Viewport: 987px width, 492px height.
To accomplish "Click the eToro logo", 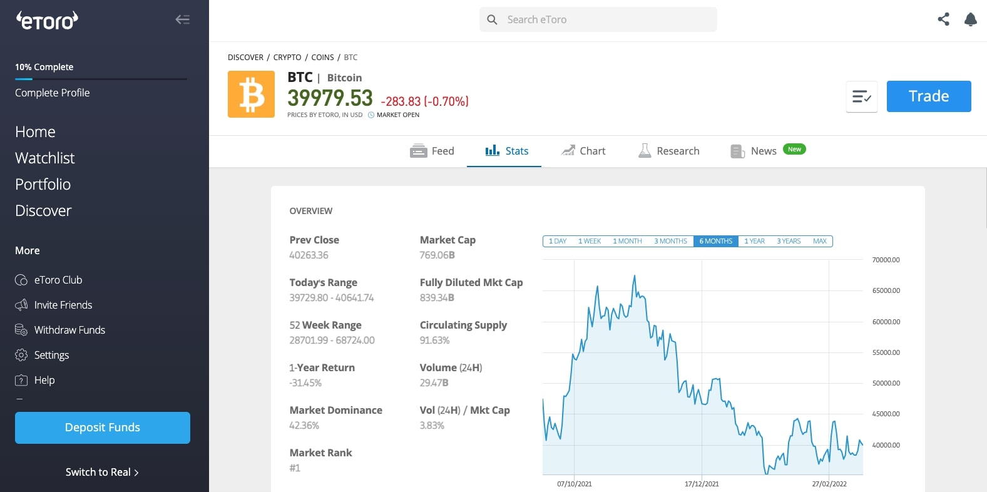I will point(47,20).
